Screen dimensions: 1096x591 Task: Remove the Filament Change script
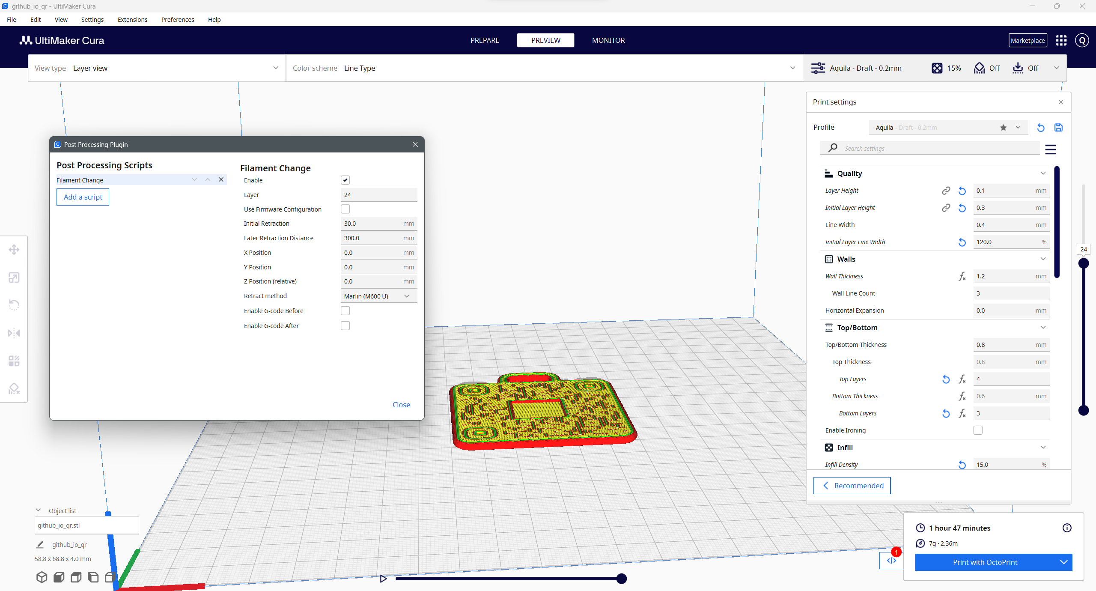221,179
